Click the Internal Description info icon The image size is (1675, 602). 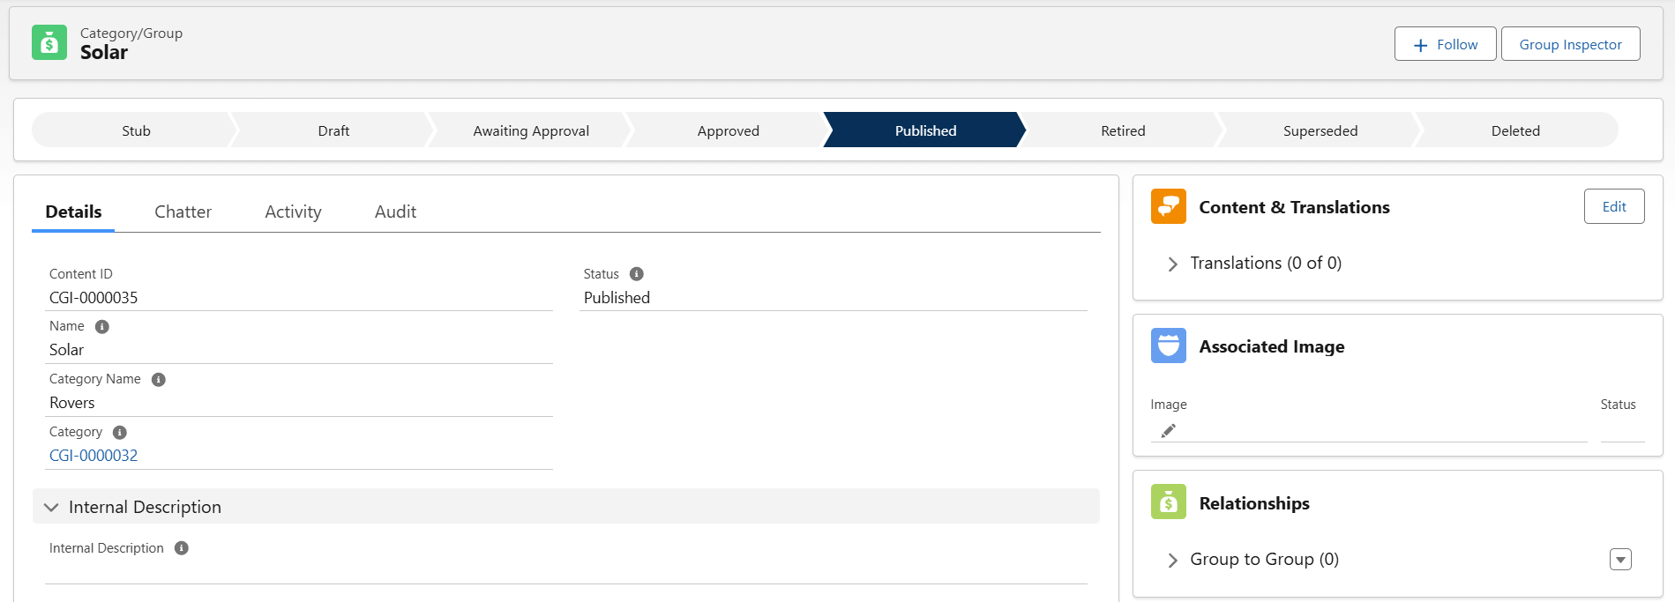pyautogui.click(x=182, y=548)
